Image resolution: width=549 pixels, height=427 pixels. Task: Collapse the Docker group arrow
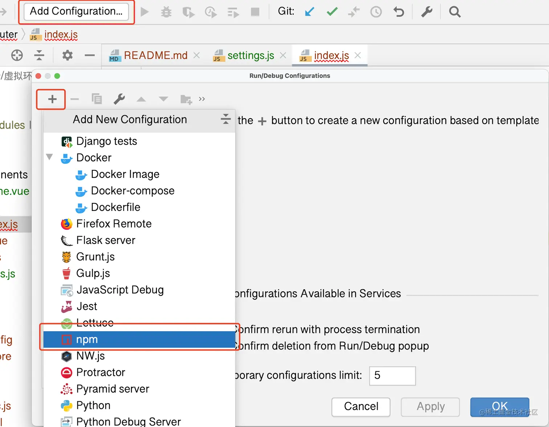(x=50, y=157)
